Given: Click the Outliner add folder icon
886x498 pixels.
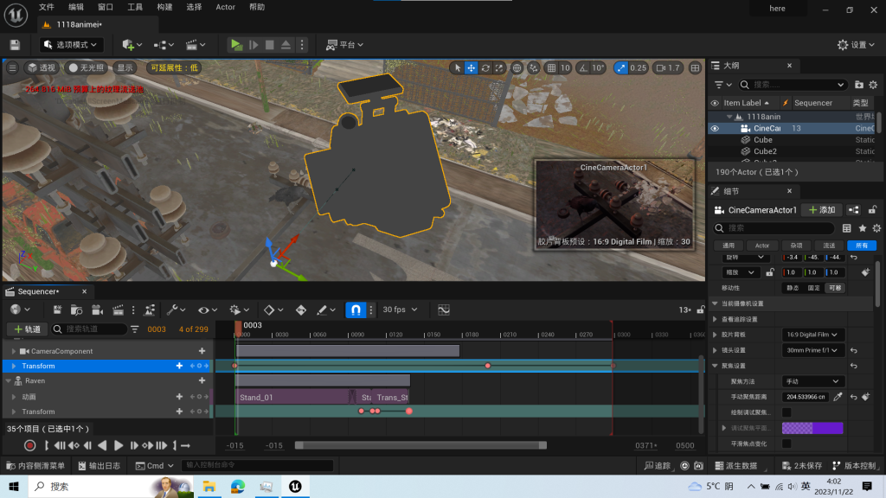Looking at the screenshot, I should 859,85.
